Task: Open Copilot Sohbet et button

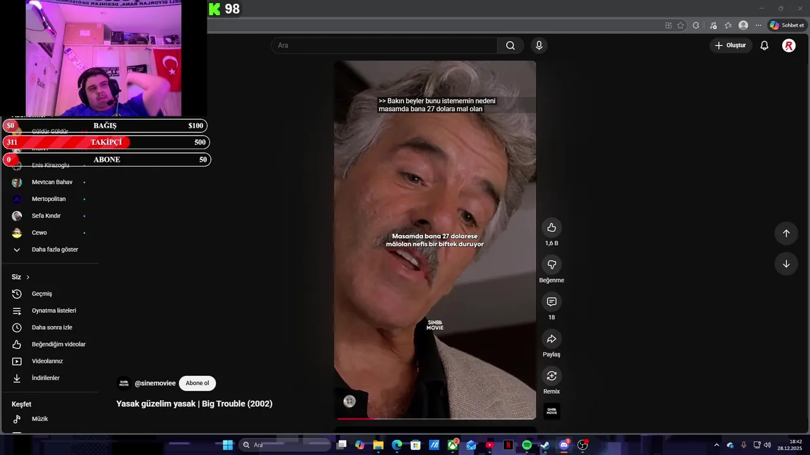Action: (787, 25)
